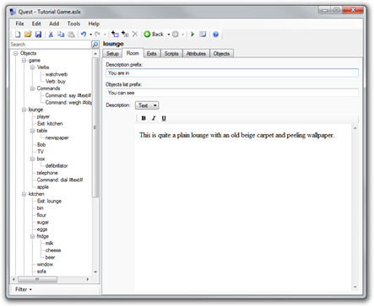The height and width of the screenshot is (307, 374).
Task: Undo the last action
Action: click(84, 35)
